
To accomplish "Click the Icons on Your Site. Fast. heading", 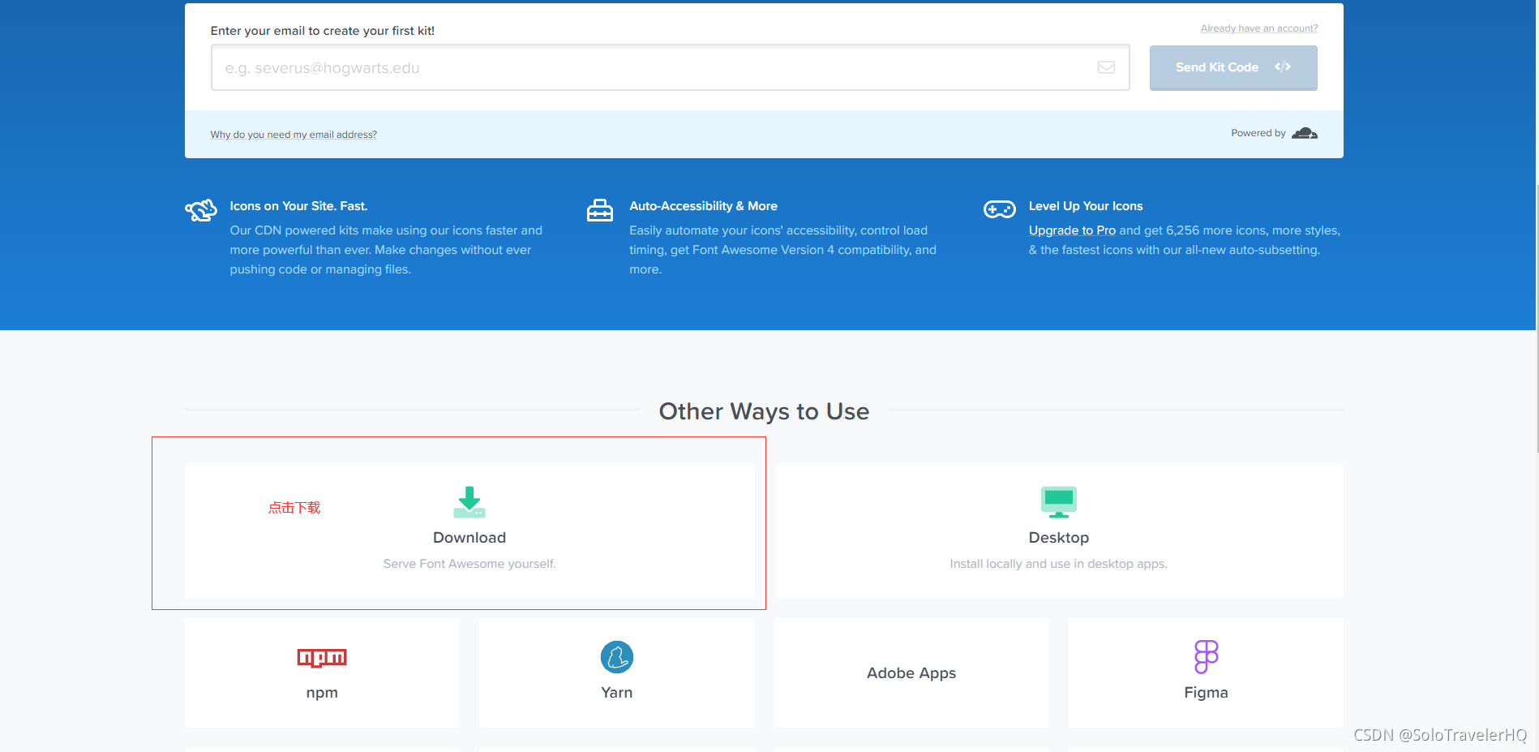I will coord(298,206).
